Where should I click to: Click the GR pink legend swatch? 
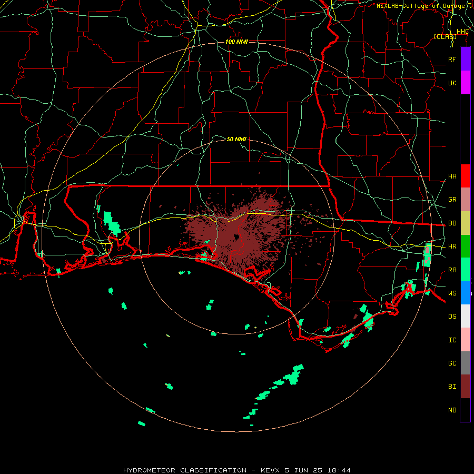click(465, 200)
